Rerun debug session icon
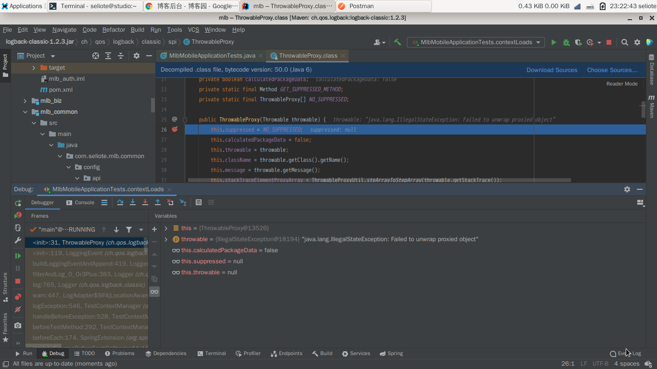The width and height of the screenshot is (657, 369). (18, 203)
